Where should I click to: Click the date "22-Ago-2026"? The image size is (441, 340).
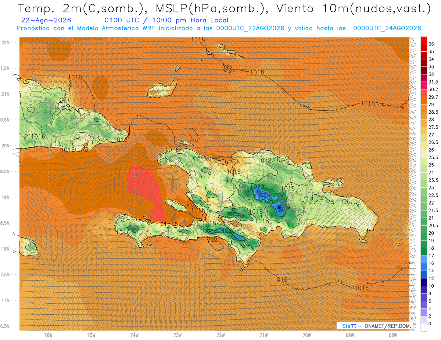(x=47, y=20)
